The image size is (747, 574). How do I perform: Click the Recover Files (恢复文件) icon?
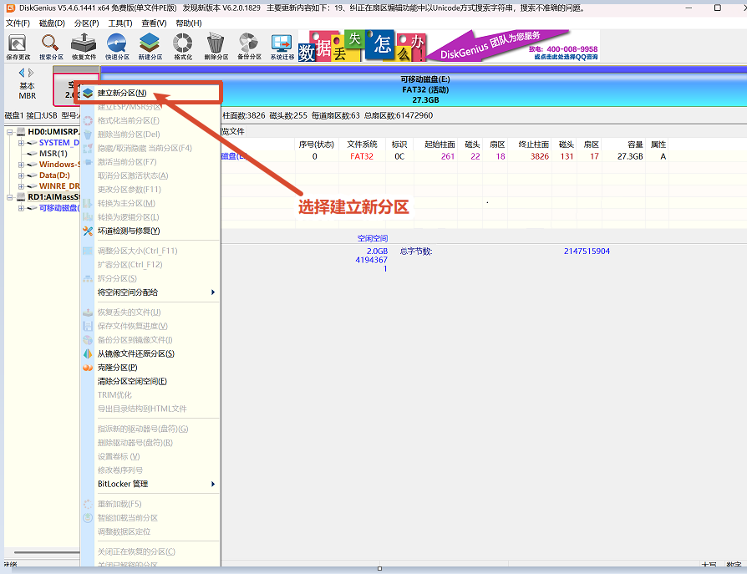point(84,47)
